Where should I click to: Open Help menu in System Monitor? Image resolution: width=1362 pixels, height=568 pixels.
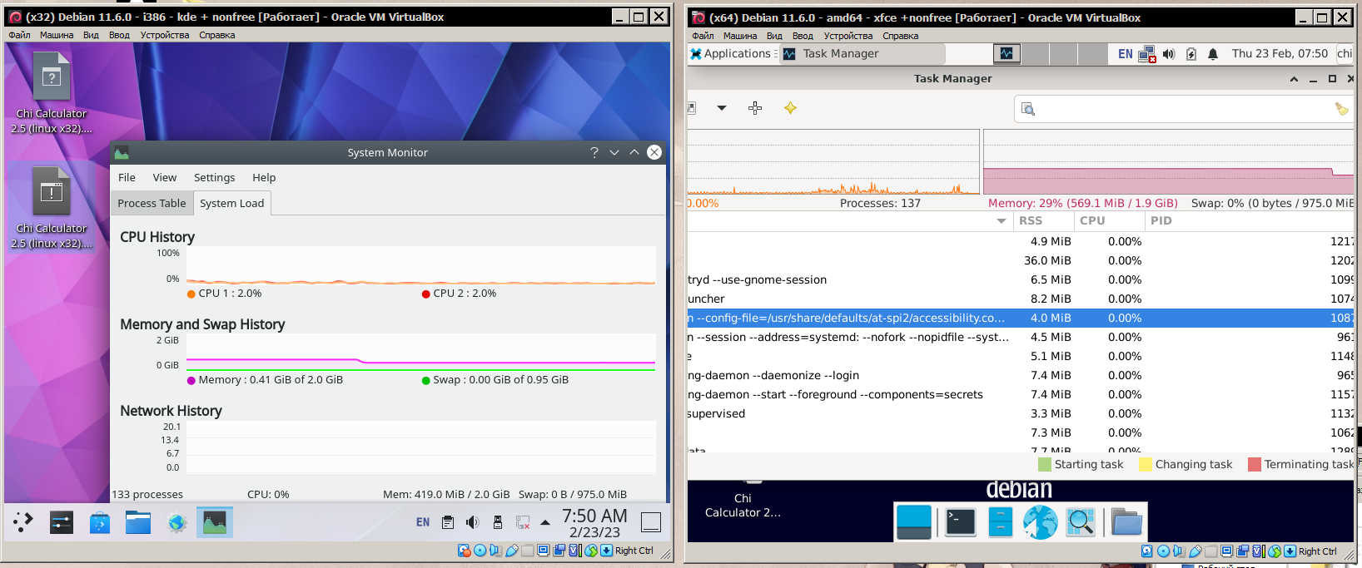[x=264, y=177]
